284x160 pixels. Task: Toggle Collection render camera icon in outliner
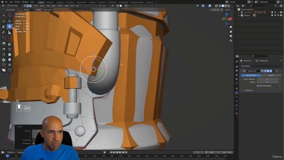coord(281,12)
